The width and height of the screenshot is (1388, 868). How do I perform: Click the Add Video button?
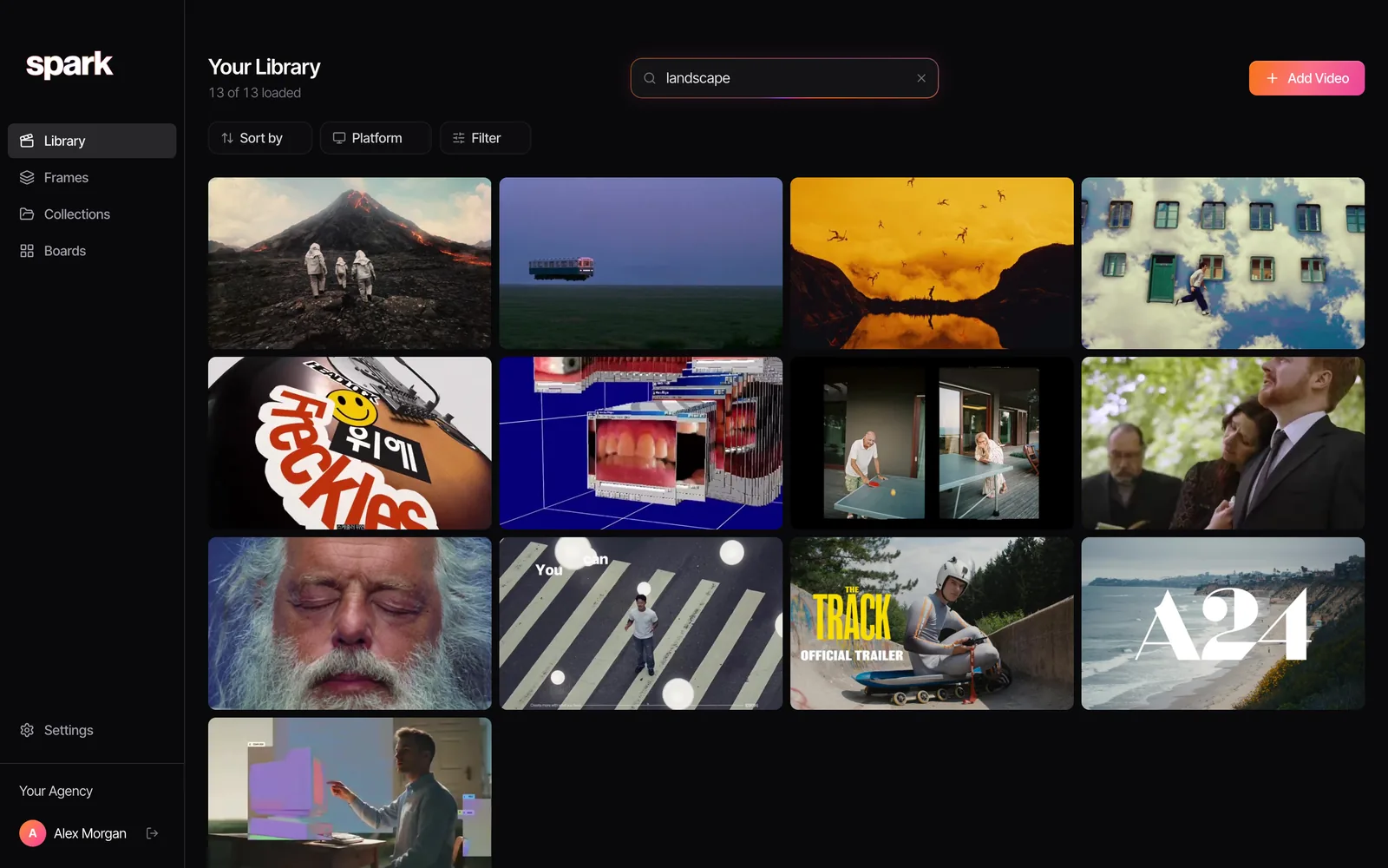pyautogui.click(x=1306, y=78)
